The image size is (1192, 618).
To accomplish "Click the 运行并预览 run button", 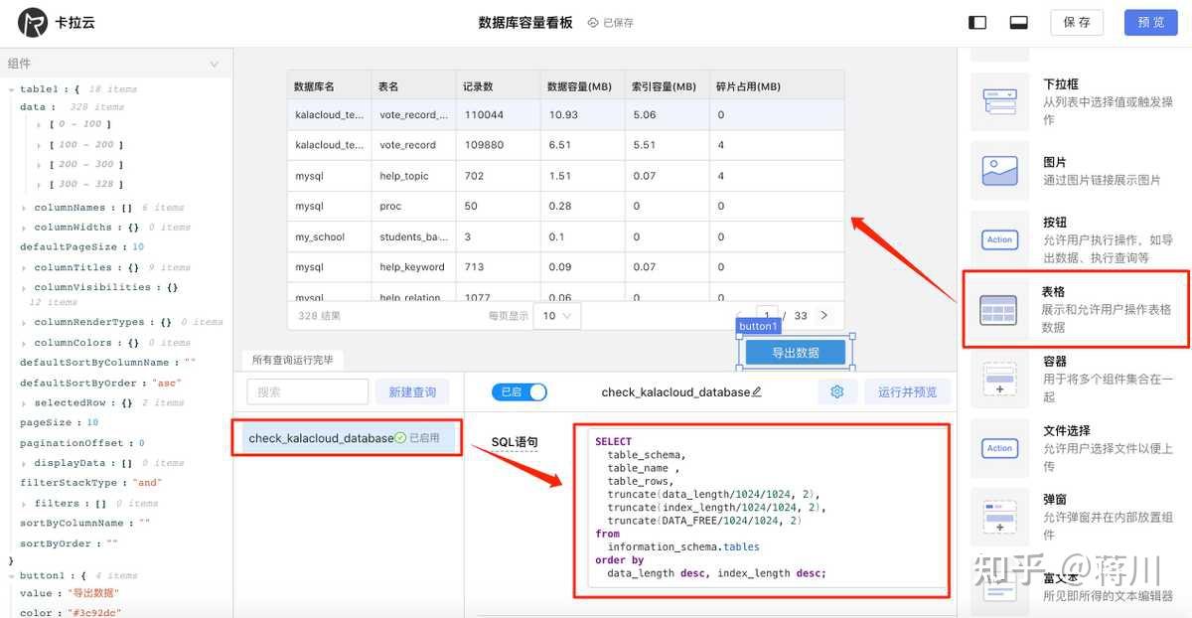I will (905, 391).
